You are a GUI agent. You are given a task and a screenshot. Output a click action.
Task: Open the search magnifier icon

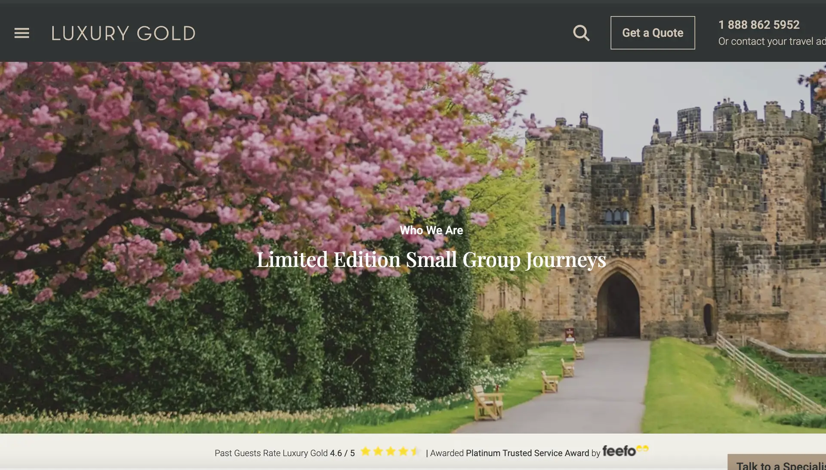pyautogui.click(x=581, y=33)
